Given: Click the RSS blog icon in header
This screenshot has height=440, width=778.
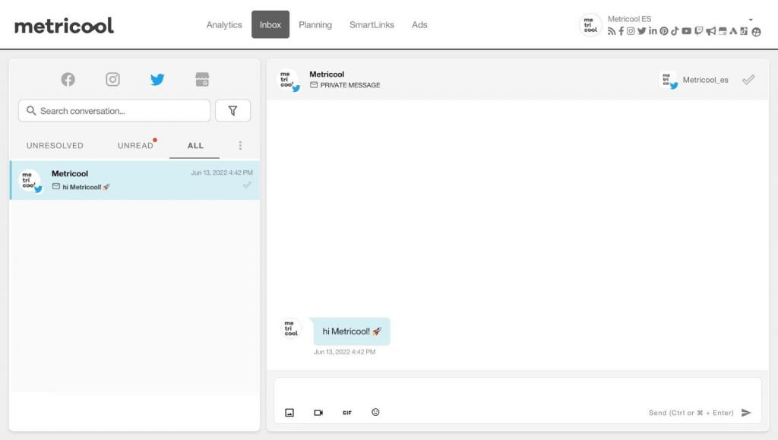Looking at the screenshot, I should (612, 31).
